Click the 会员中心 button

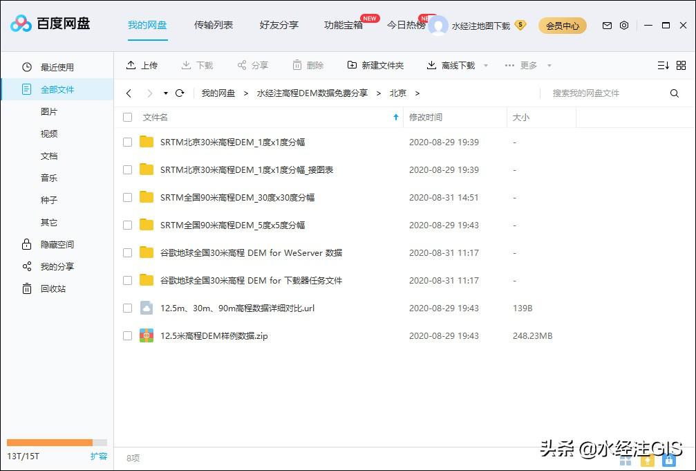tap(563, 26)
